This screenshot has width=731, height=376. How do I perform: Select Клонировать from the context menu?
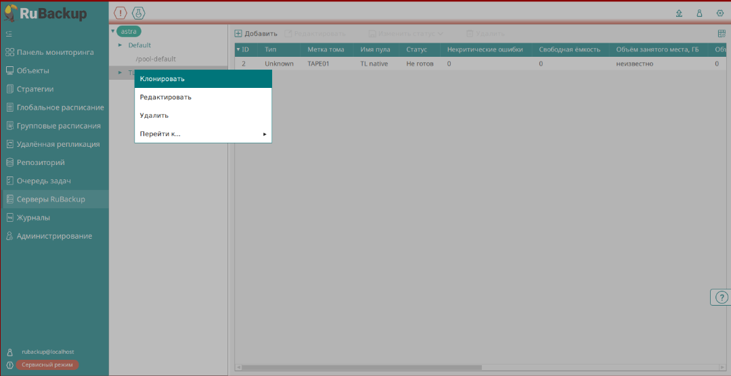(203, 78)
